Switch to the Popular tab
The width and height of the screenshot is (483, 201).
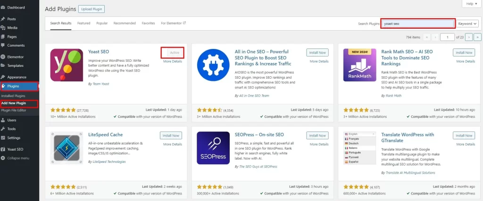tap(102, 24)
